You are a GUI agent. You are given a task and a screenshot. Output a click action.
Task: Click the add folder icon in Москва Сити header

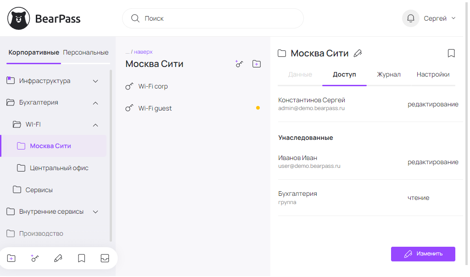tap(257, 64)
